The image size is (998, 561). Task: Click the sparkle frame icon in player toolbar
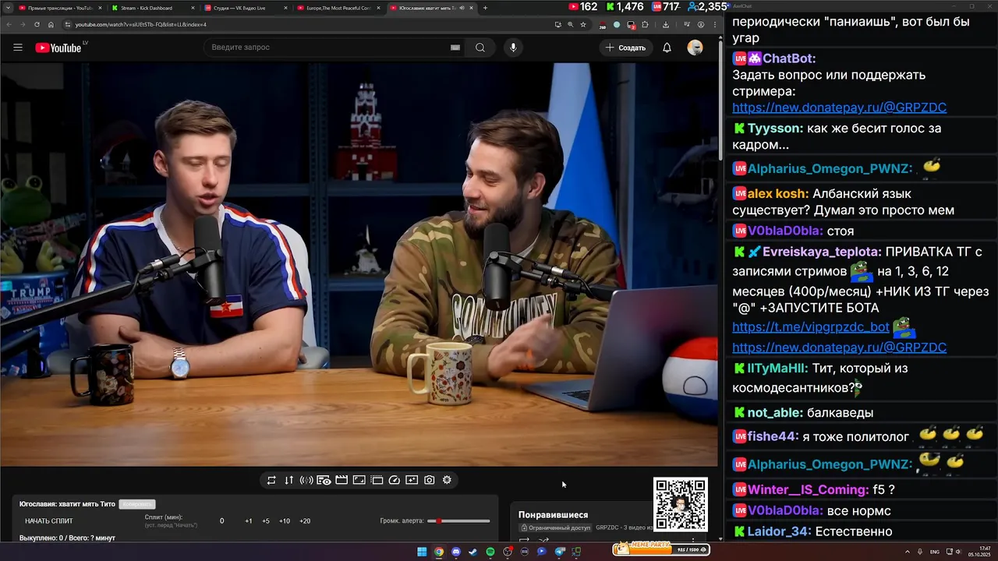(x=412, y=480)
